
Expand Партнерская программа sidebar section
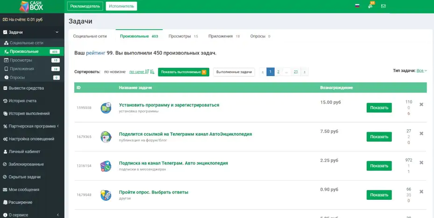click(x=32, y=127)
